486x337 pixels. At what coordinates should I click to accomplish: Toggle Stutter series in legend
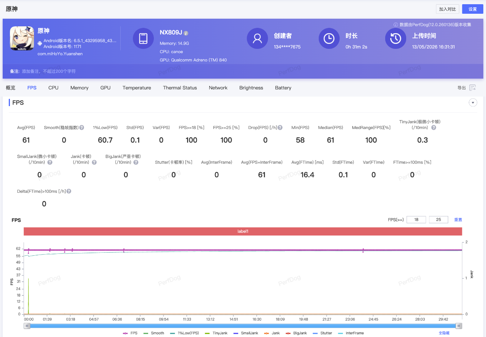[x=323, y=333]
